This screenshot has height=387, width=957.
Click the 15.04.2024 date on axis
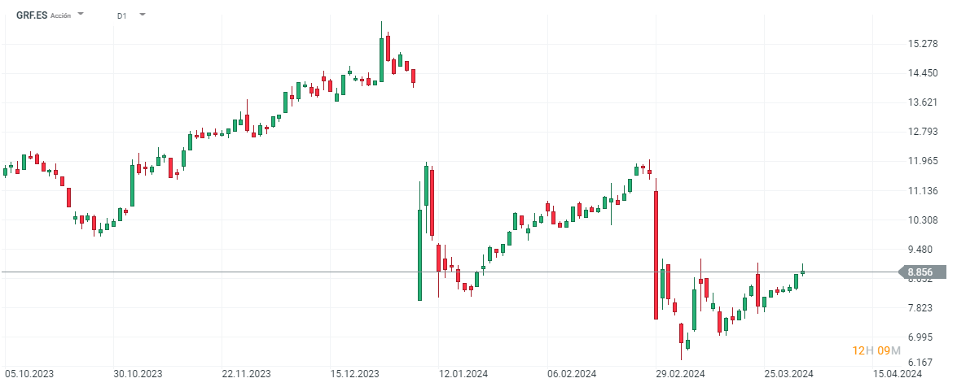pos(898,374)
